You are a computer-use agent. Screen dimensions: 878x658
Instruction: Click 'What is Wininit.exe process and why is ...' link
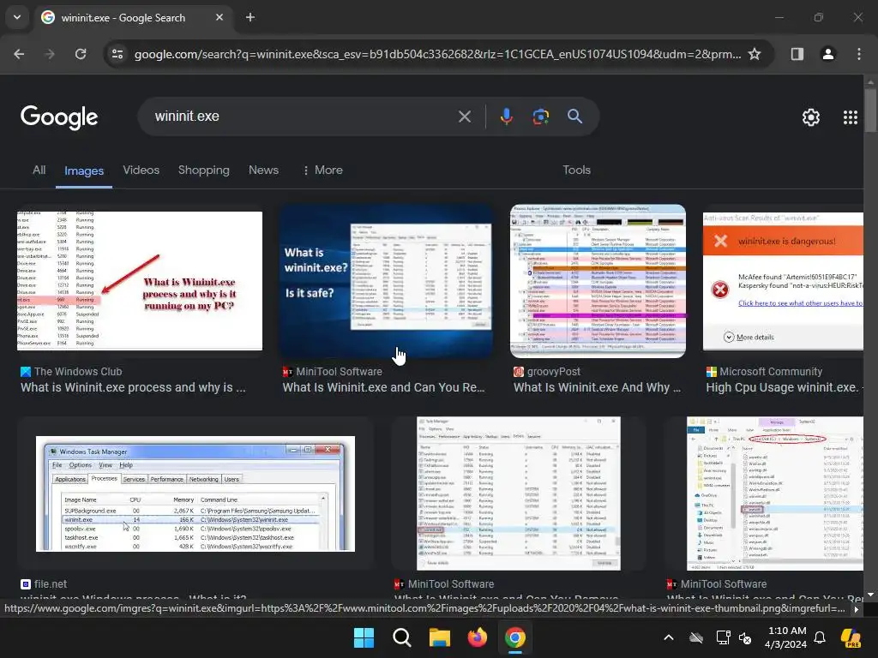click(x=133, y=388)
